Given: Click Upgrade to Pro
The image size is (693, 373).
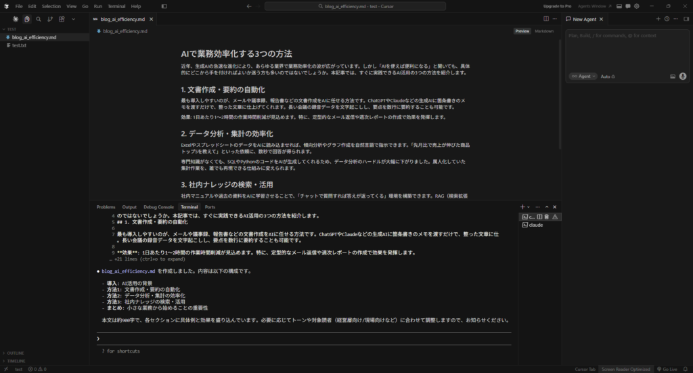Looking at the screenshot, I should point(557,6).
